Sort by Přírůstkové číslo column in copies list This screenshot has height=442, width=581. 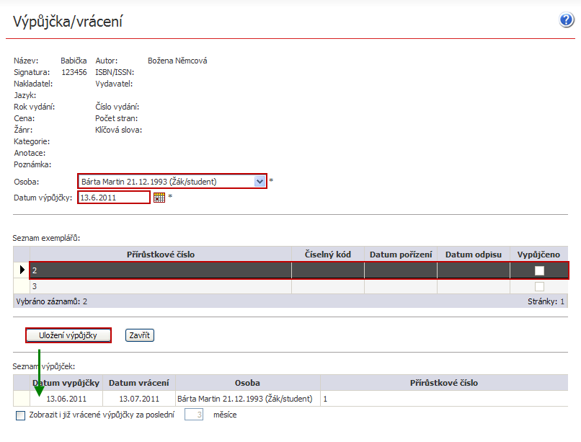[160, 255]
